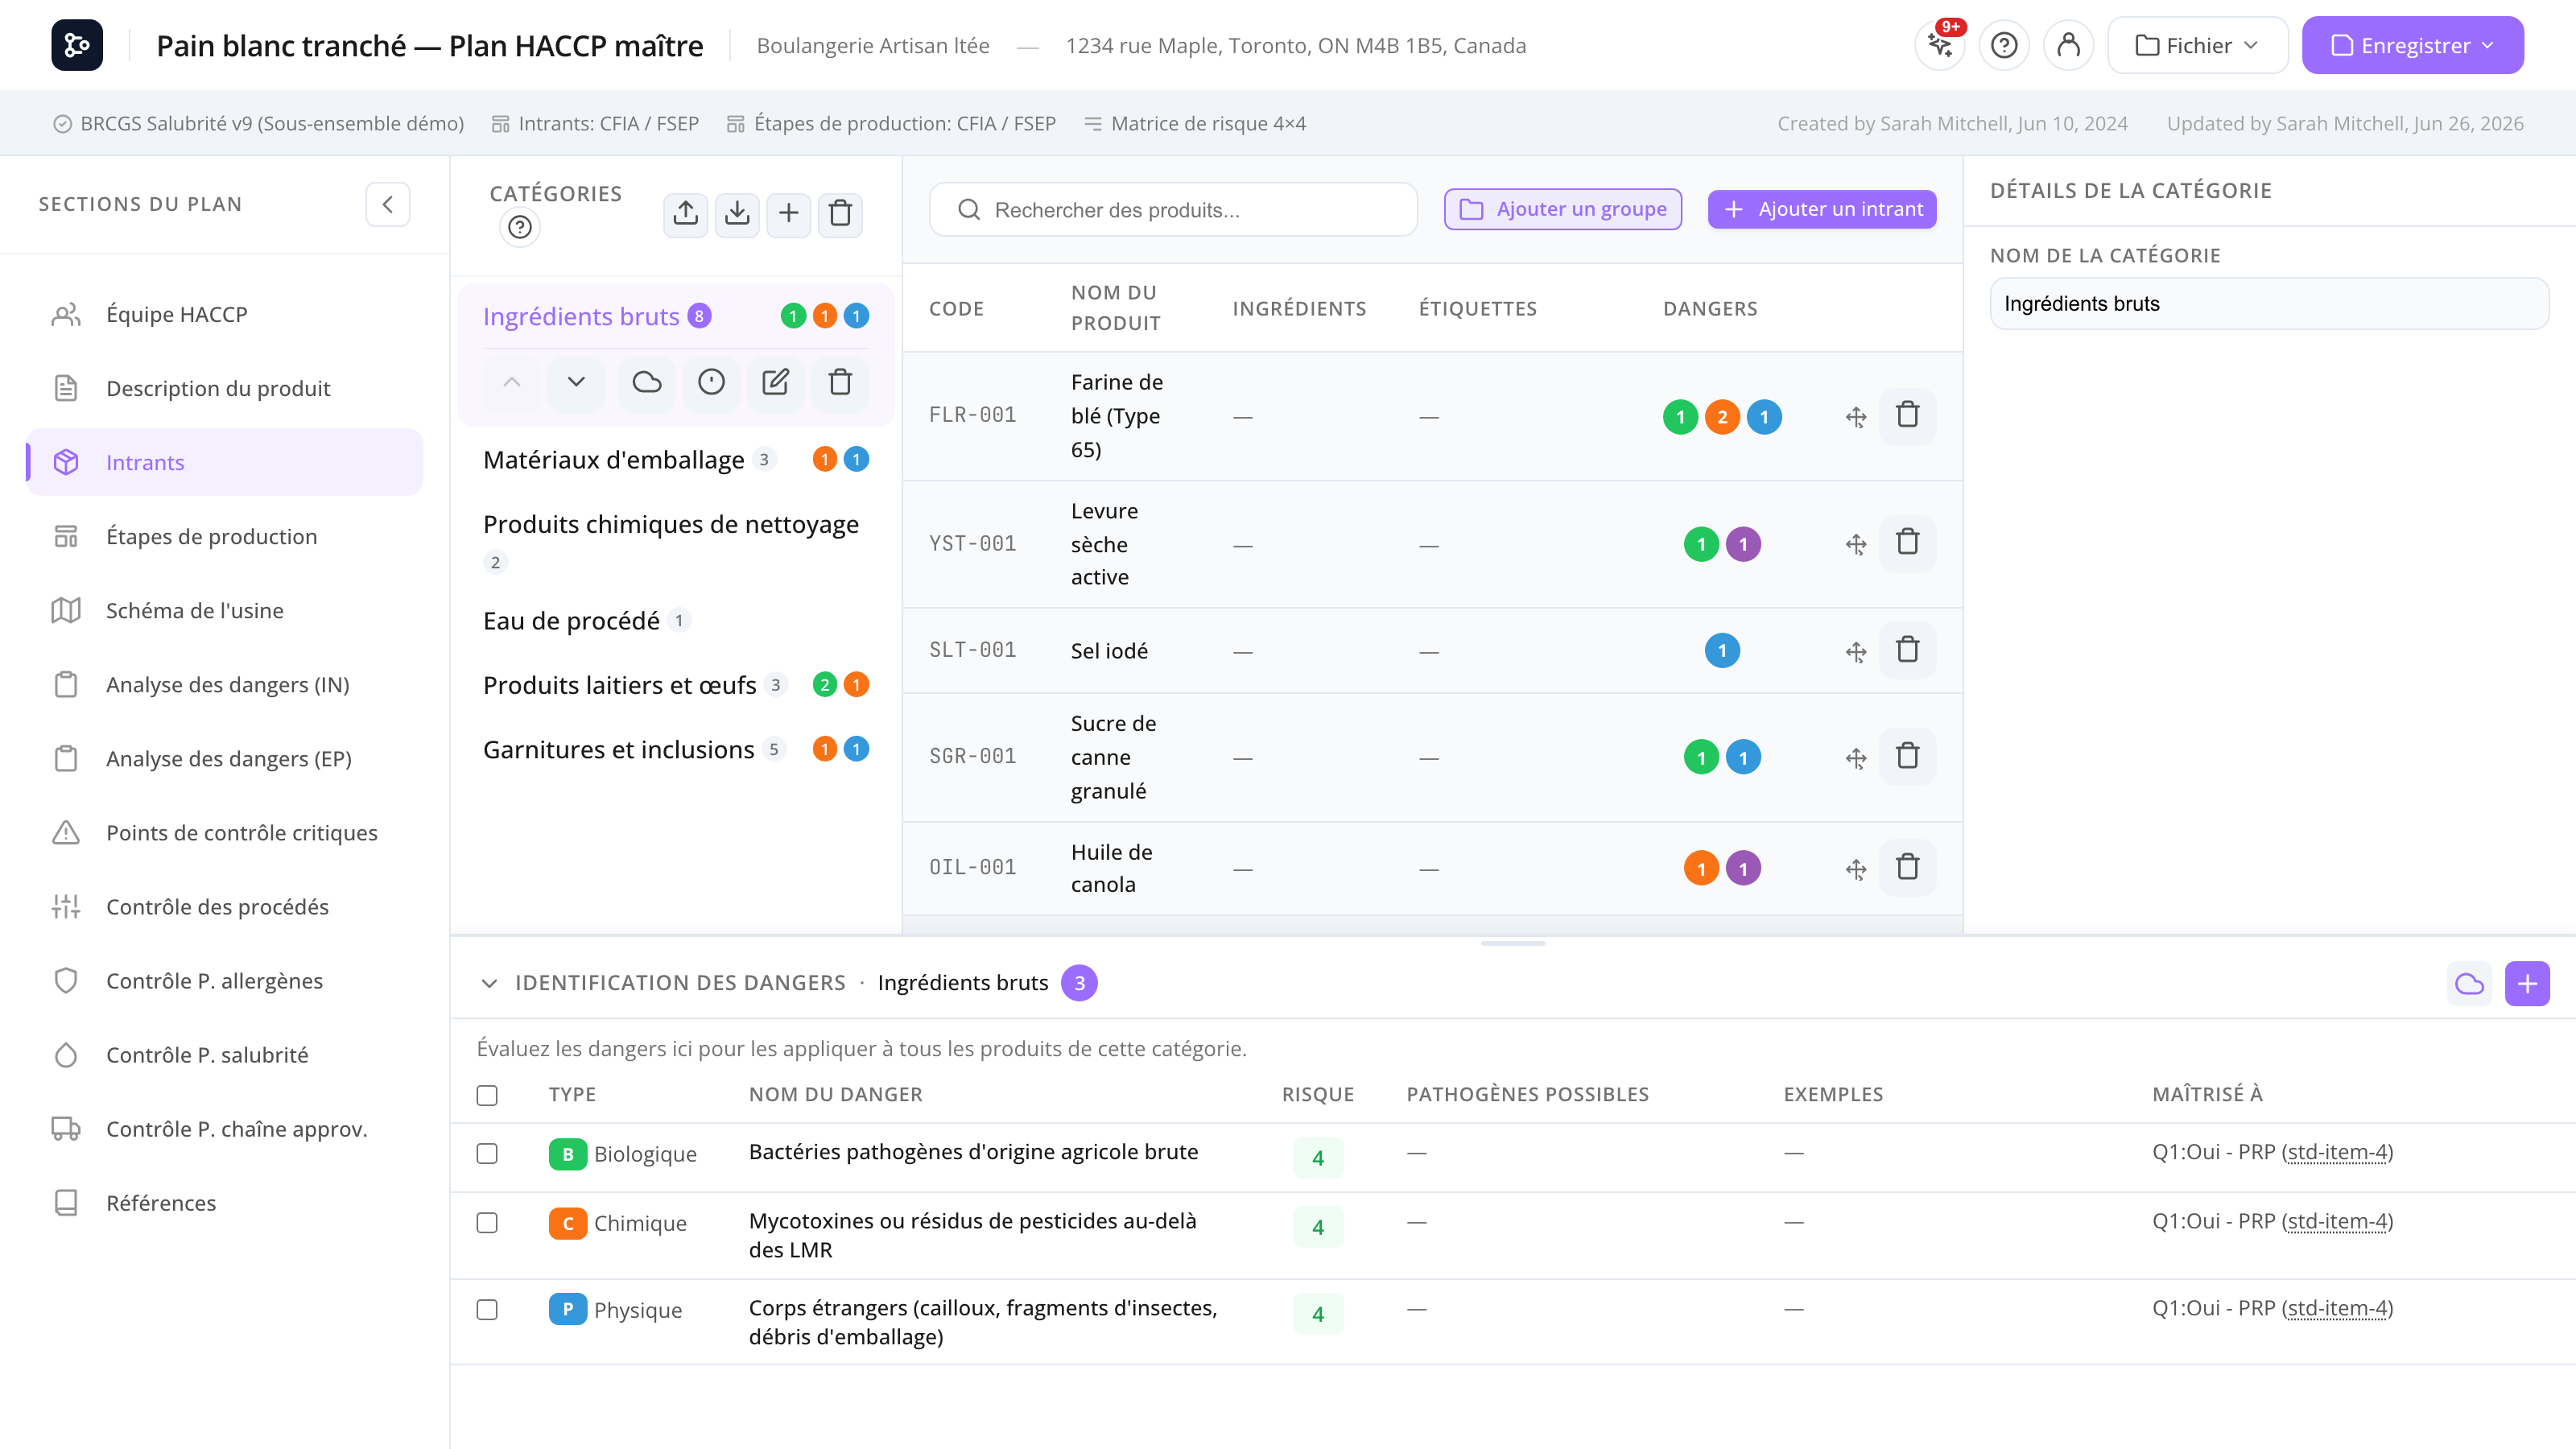The width and height of the screenshot is (2576, 1449).
Task: Delete the SLT-001 Sel iodé row
Action: tap(1907, 650)
